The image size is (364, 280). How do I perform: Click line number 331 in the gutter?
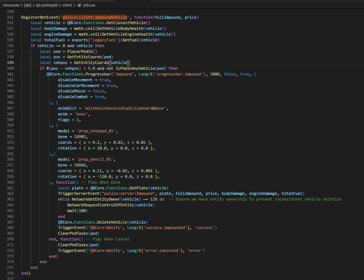(x=10, y=17)
